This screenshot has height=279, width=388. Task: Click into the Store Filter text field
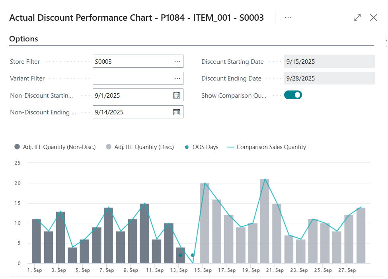tap(131, 62)
